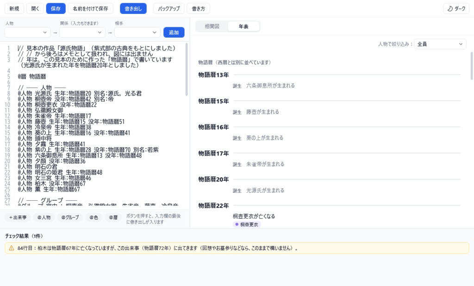Open the バックアップ menu
The image size is (474, 286).
point(168,8)
